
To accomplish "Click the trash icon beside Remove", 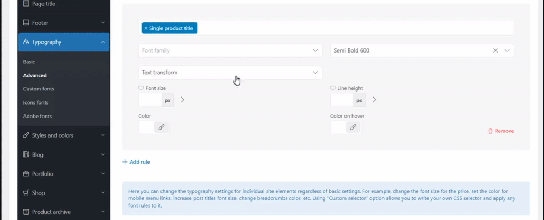I will [490, 131].
